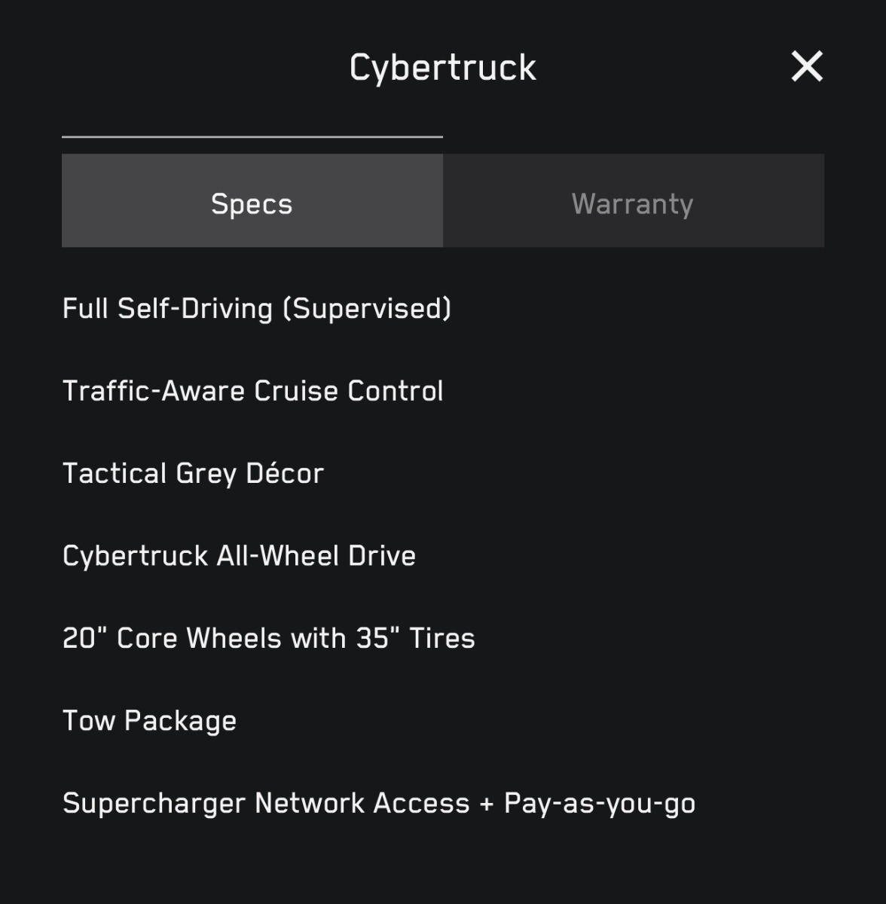Viewport: 886px width, 904px height.
Task: Close the Cybertruck details panel
Action: tap(807, 66)
